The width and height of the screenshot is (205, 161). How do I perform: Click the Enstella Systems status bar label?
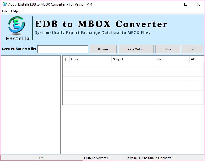(96, 158)
